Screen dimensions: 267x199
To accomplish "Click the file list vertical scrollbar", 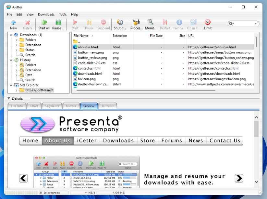I will pyautogui.click(x=257, y=42).
